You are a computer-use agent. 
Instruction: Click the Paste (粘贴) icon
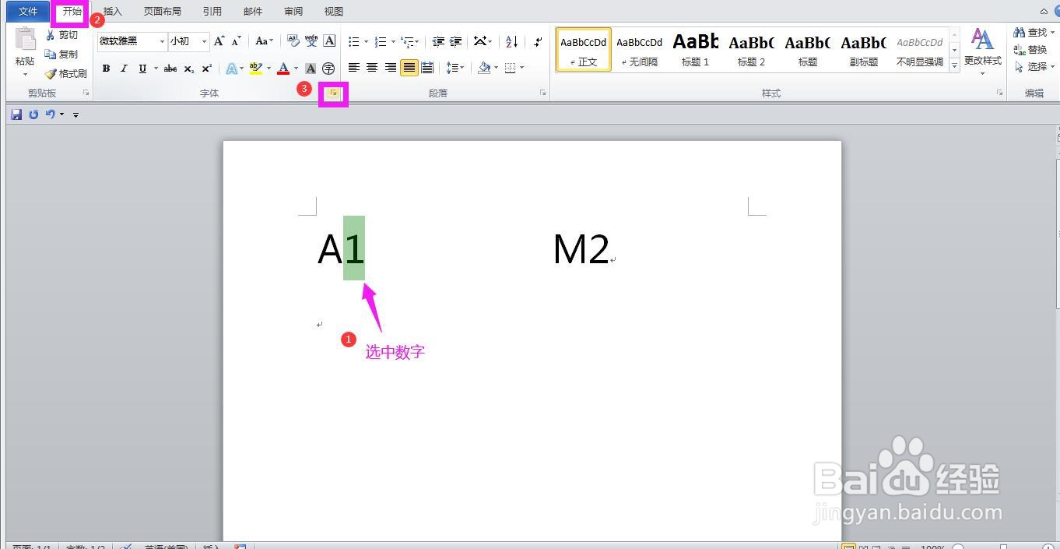25,39
